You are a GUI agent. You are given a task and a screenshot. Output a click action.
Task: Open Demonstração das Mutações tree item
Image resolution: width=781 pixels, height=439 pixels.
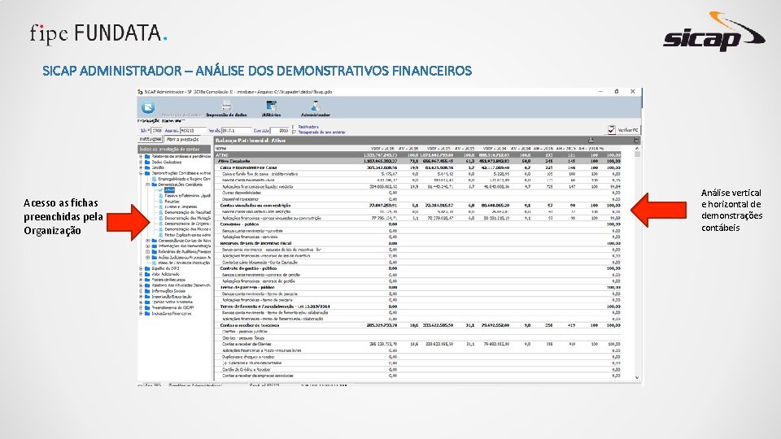(x=188, y=218)
